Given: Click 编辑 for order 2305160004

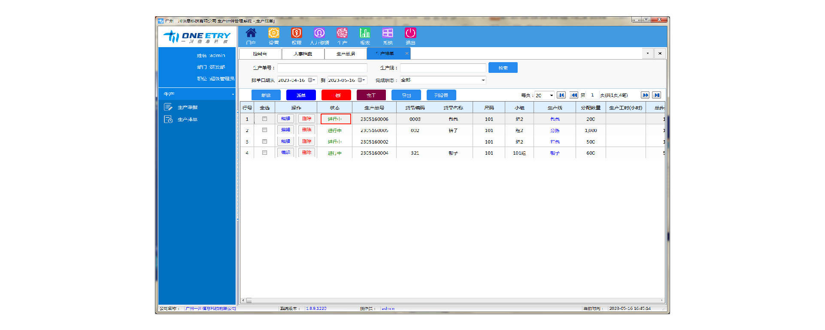Looking at the screenshot, I should pyautogui.click(x=285, y=153).
